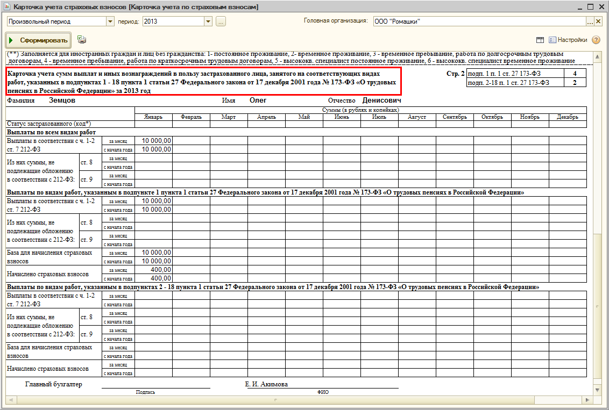Expand the период 2013 dropdown arrow
This screenshot has width=609, height=410.
pyautogui.click(x=209, y=21)
